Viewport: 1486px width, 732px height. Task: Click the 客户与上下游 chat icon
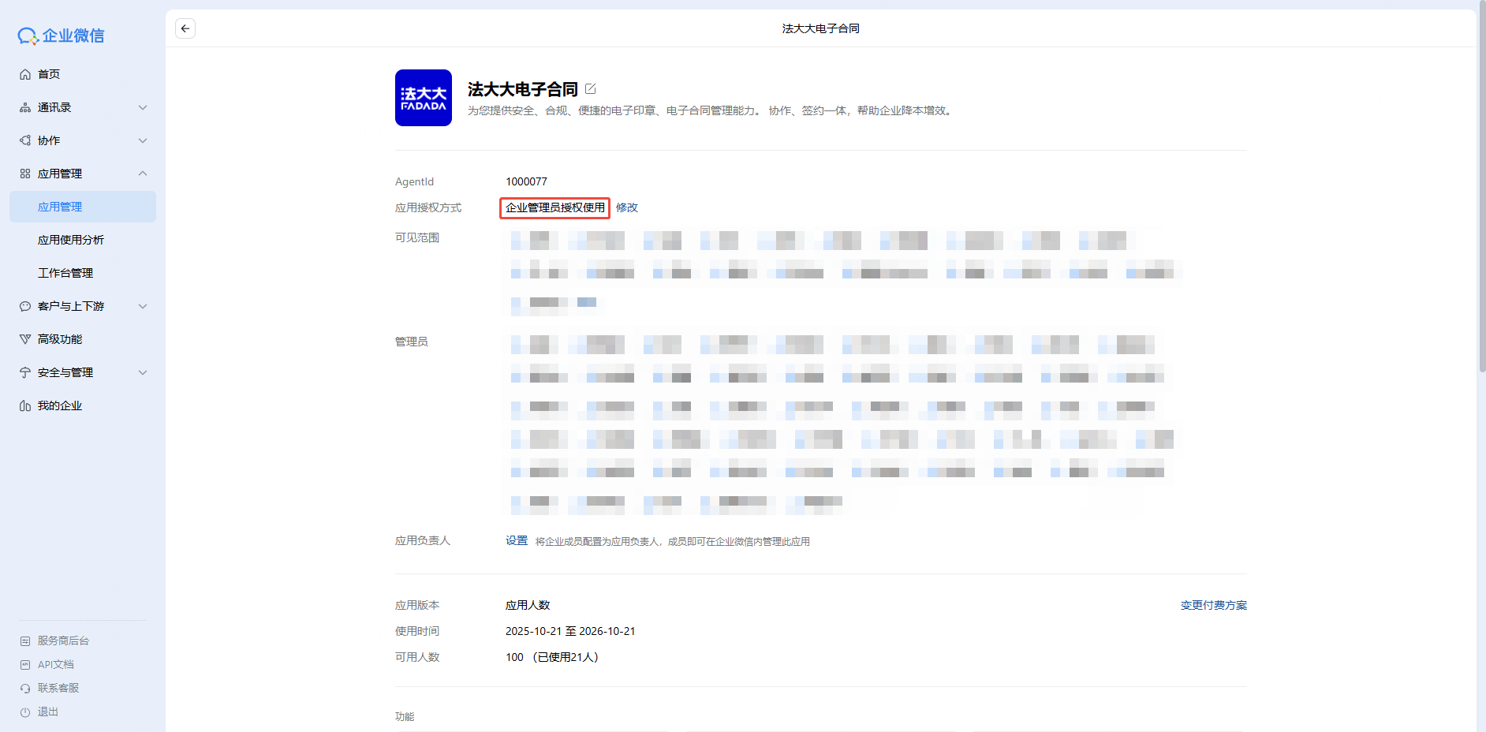[25, 306]
